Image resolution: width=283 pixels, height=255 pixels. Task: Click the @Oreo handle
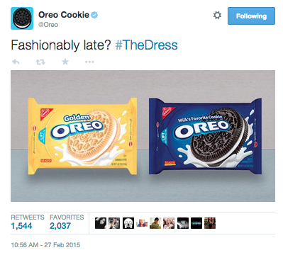tap(48, 25)
